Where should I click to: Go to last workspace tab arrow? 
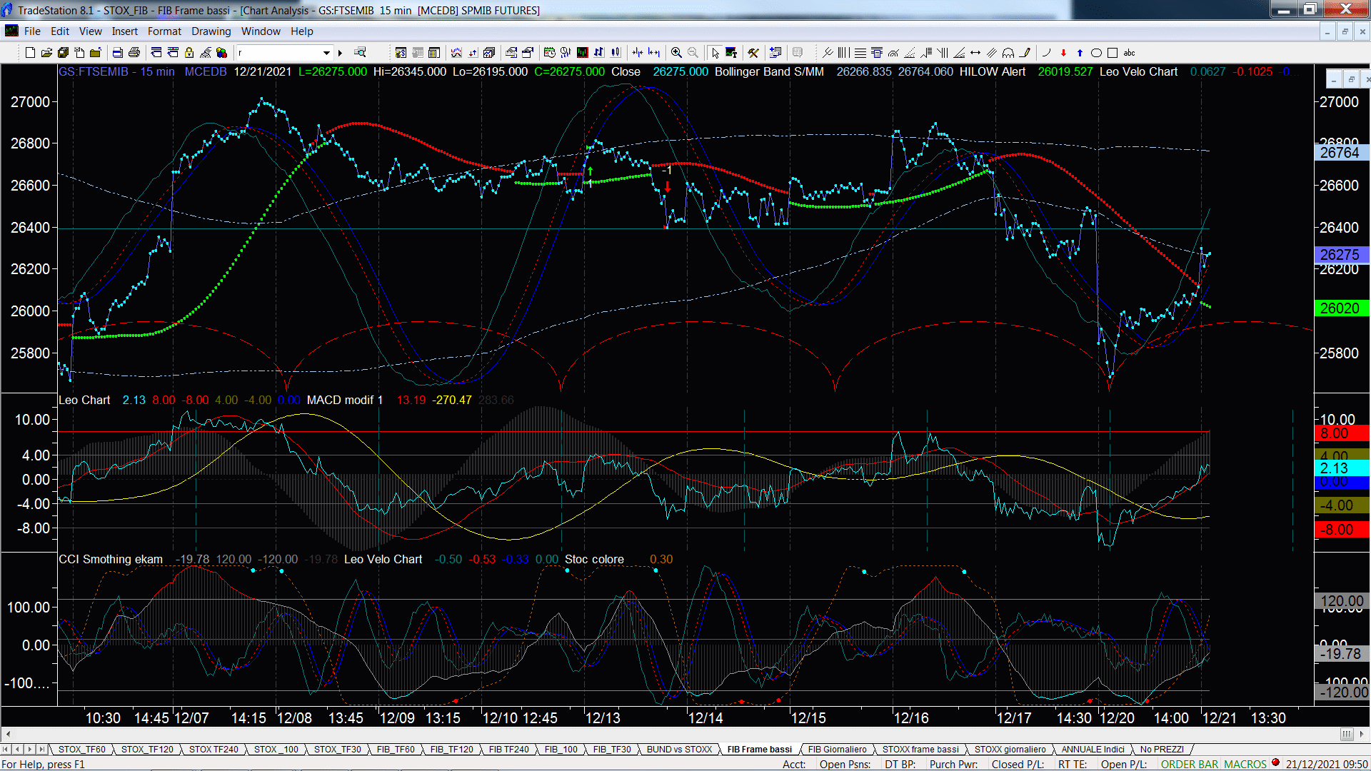click(x=42, y=750)
